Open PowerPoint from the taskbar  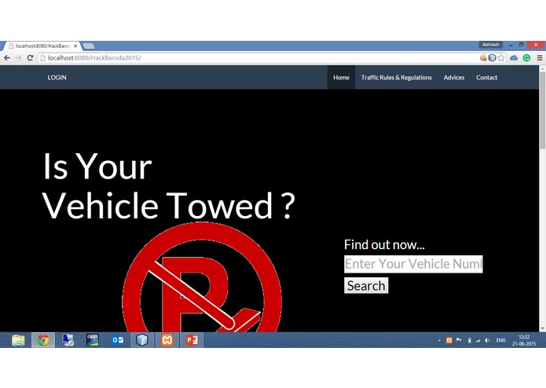[x=192, y=340]
